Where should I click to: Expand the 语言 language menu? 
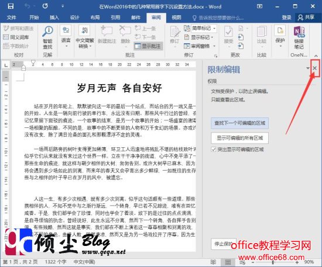[66, 36]
